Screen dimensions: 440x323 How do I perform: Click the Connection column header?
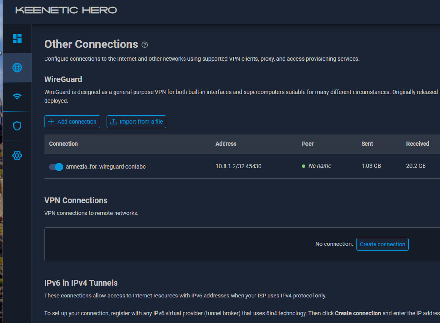(x=63, y=144)
